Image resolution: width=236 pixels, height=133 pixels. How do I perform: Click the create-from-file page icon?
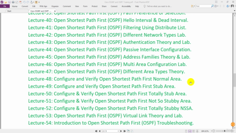[x=21, y=2]
